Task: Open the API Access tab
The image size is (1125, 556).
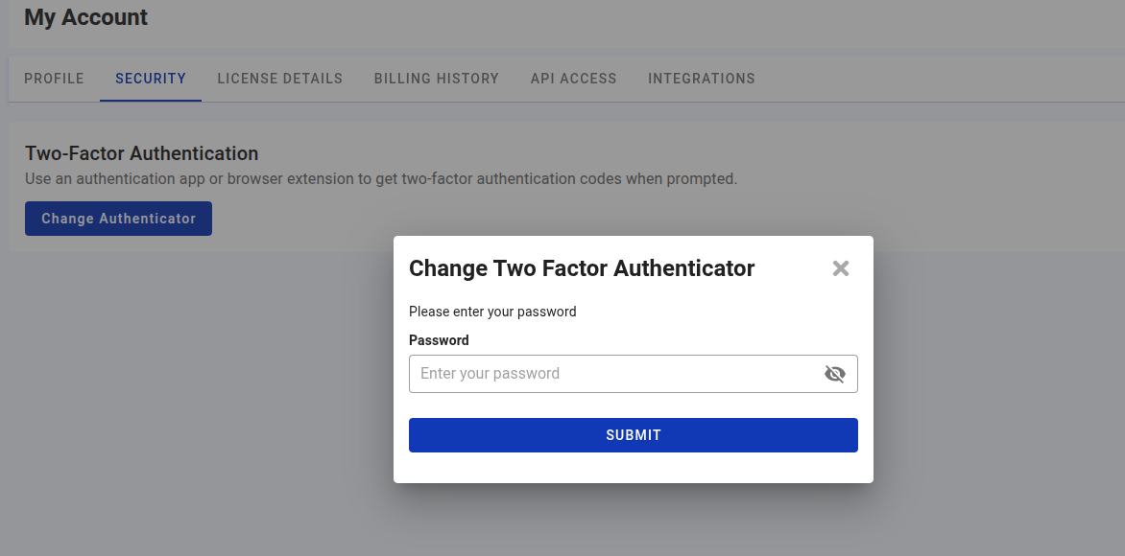Action: [x=573, y=79]
